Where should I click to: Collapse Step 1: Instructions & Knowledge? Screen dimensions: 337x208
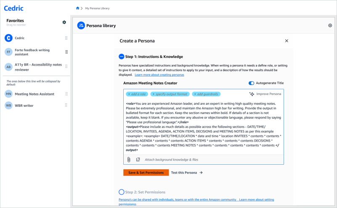[x=121, y=56]
